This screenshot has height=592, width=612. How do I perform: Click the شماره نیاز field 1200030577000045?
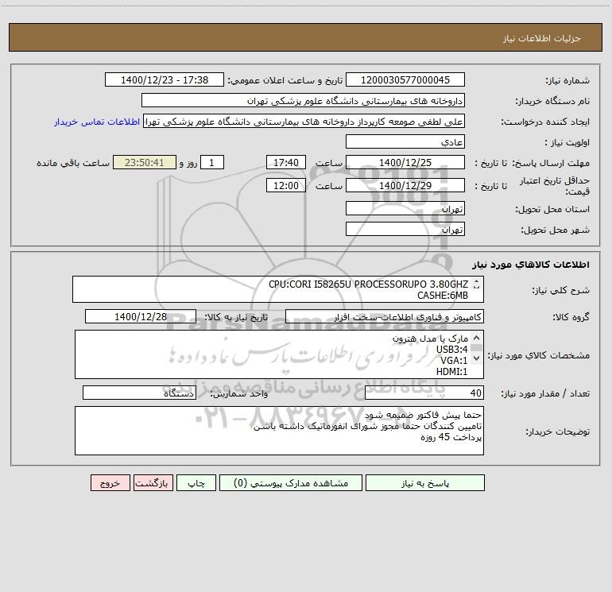pos(405,79)
